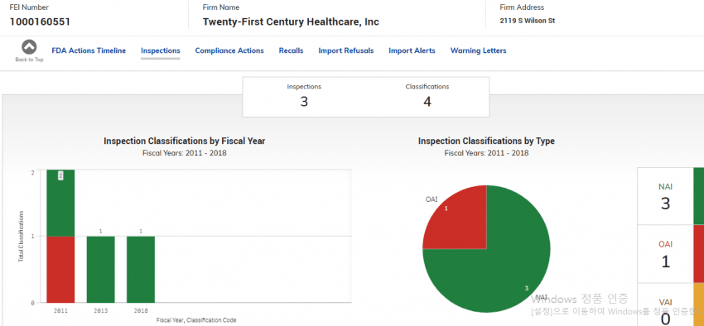Select the Inspections tab

pyautogui.click(x=161, y=50)
